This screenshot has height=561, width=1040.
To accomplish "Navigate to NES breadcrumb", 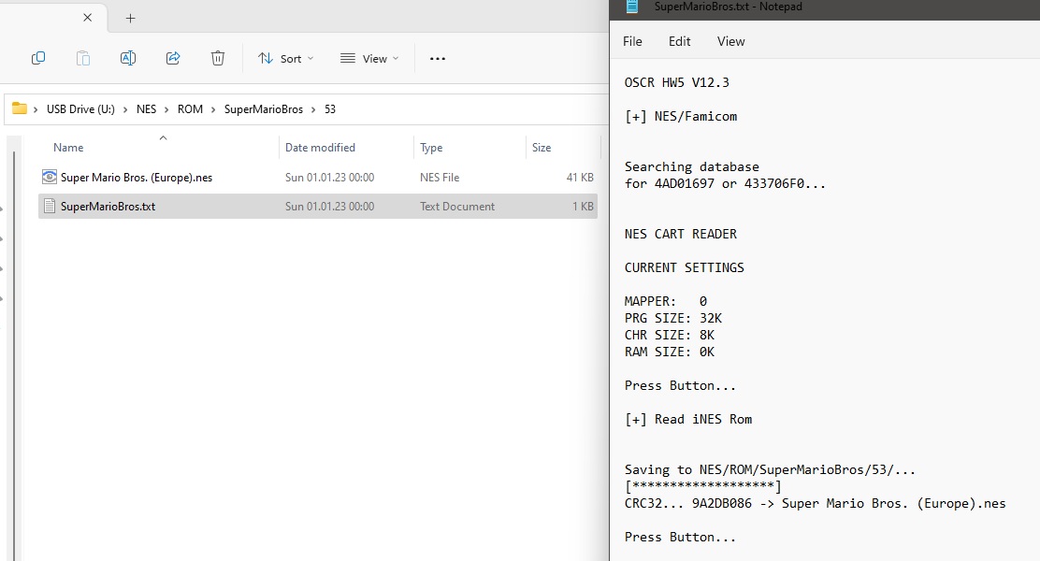I will coord(147,109).
